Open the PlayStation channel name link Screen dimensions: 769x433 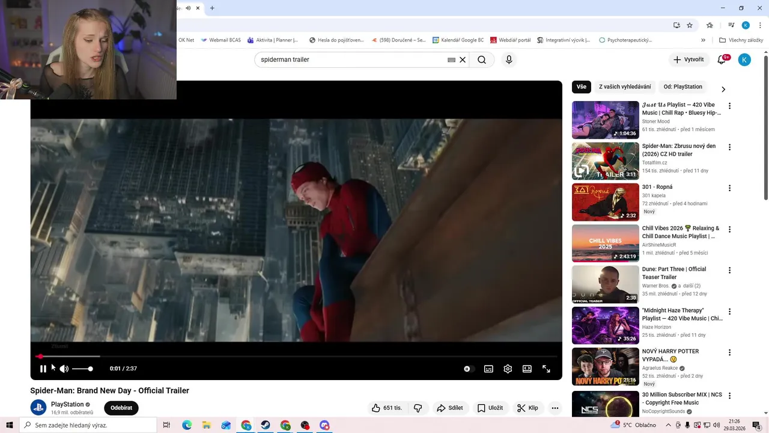[67, 405]
